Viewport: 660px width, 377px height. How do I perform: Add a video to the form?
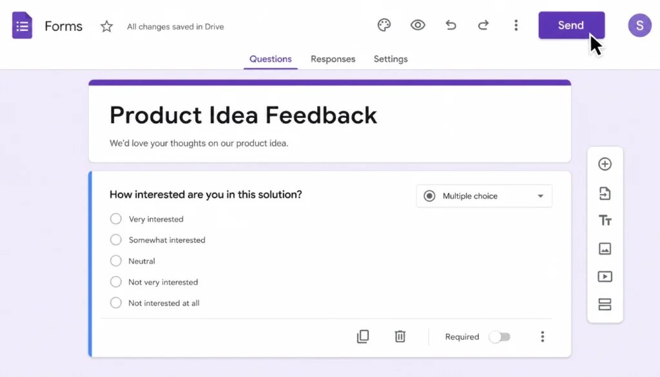pyautogui.click(x=605, y=276)
